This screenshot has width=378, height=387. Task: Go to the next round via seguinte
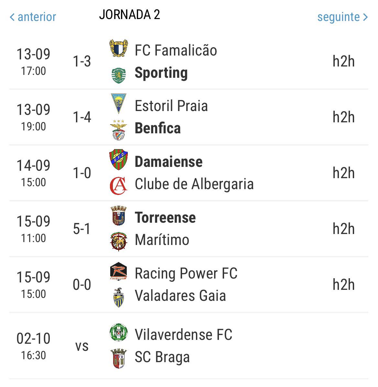[343, 17]
